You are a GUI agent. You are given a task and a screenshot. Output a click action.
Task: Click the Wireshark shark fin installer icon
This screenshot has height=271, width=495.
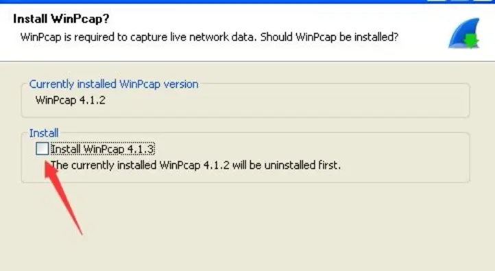tap(463, 34)
